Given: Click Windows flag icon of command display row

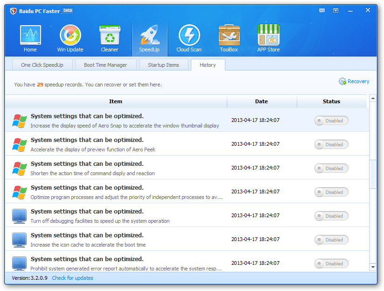Looking at the screenshot, I should point(20,168).
